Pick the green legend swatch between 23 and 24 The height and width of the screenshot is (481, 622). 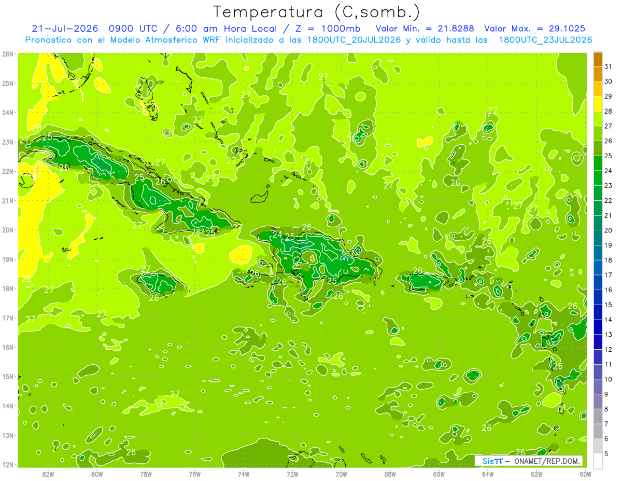click(598, 178)
